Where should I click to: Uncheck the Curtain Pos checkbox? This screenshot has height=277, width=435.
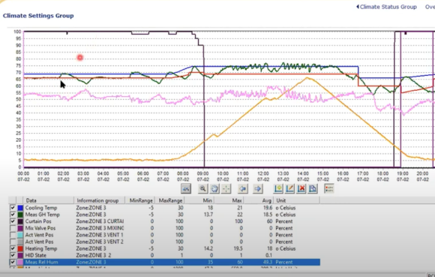tap(13, 221)
